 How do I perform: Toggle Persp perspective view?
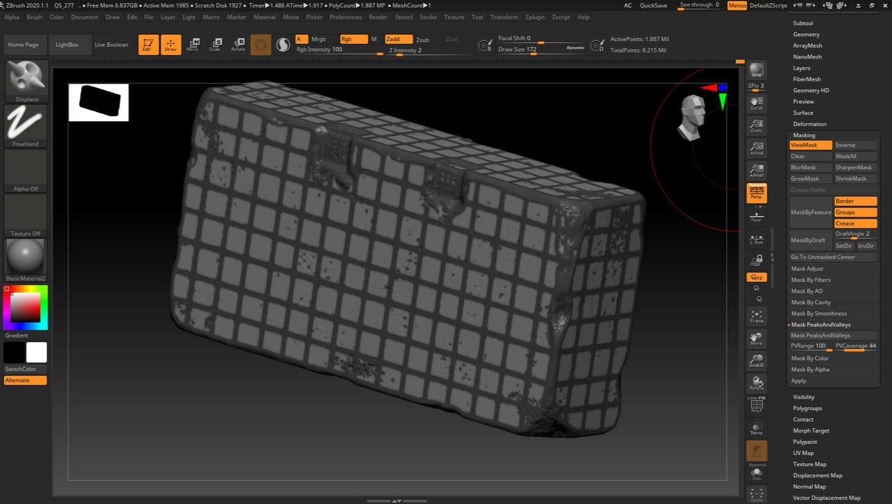pyautogui.click(x=757, y=193)
